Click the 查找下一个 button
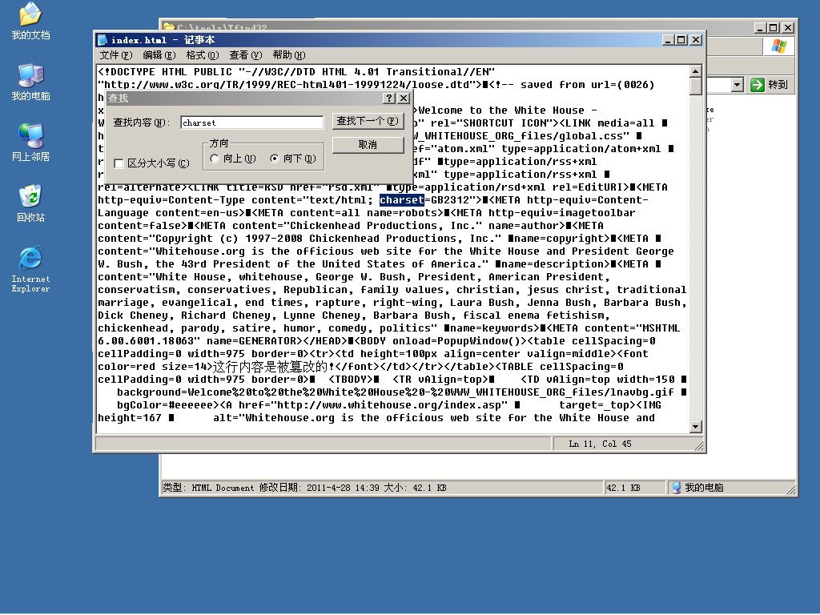 pyautogui.click(x=368, y=122)
